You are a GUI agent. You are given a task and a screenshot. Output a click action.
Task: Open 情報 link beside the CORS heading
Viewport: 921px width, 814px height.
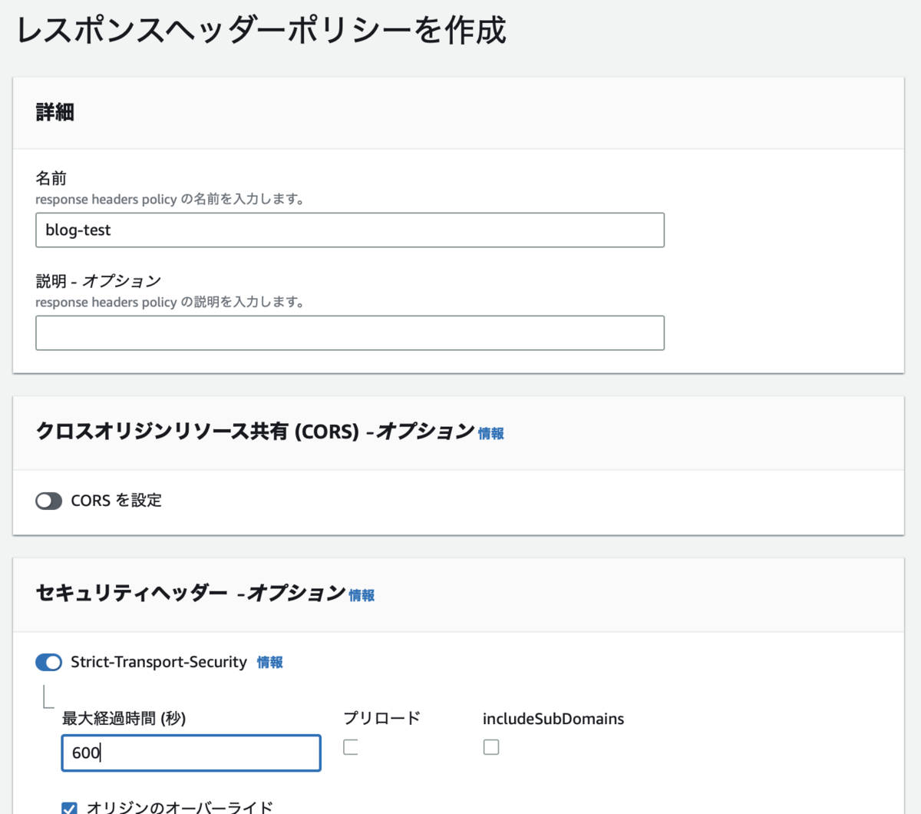tap(491, 434)
